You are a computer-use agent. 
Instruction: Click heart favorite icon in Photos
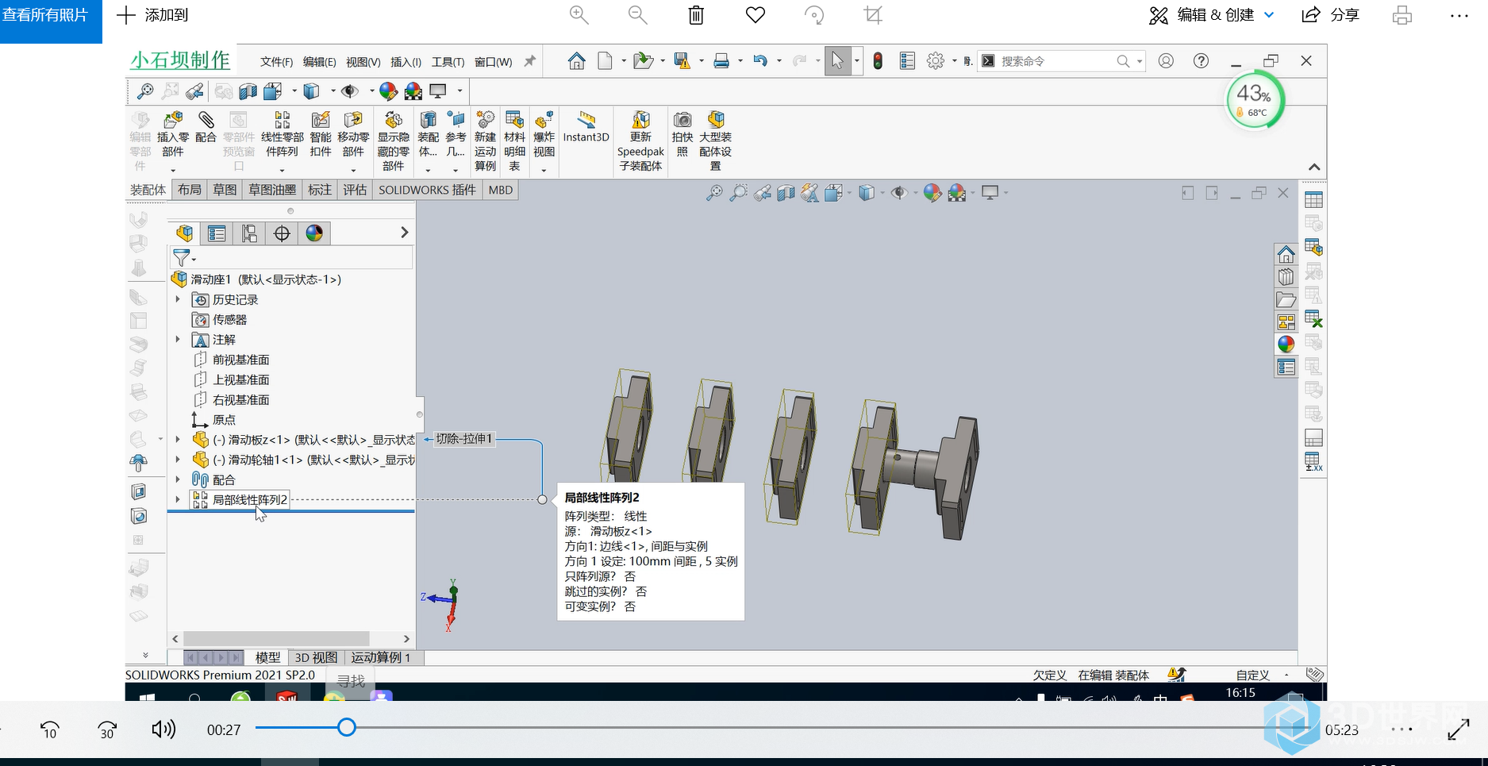click(756, 15)
